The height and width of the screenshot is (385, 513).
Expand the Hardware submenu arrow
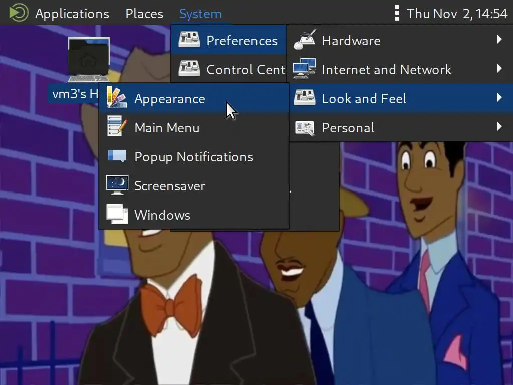(x=499, y=39)
